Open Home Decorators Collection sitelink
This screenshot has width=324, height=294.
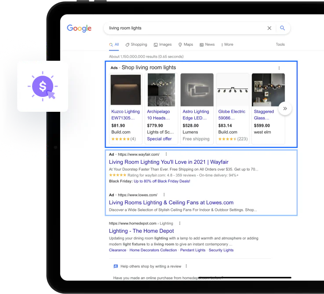(153, 250)
